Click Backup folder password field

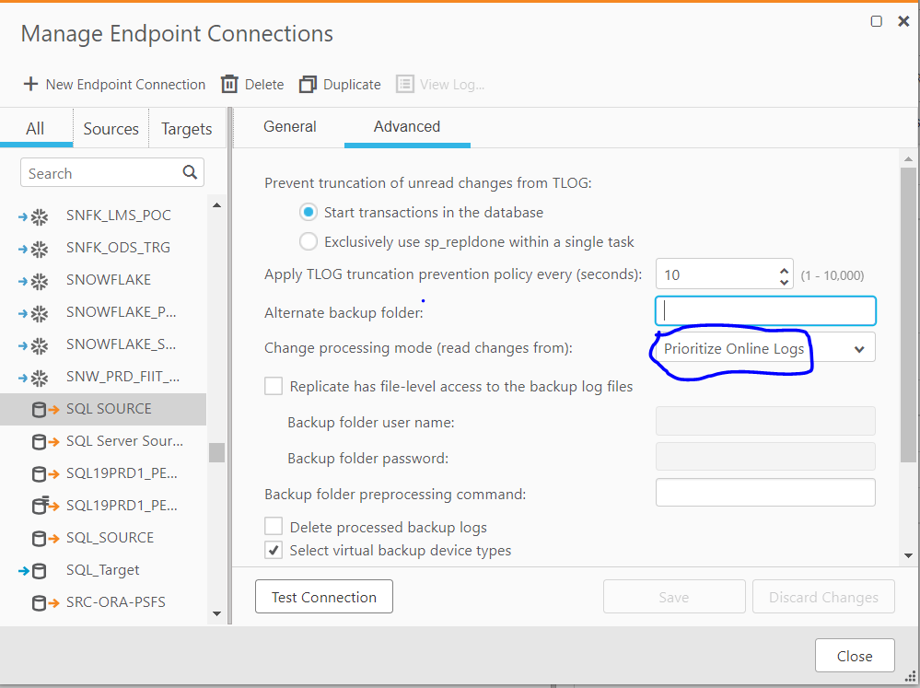tap(765, 457)
